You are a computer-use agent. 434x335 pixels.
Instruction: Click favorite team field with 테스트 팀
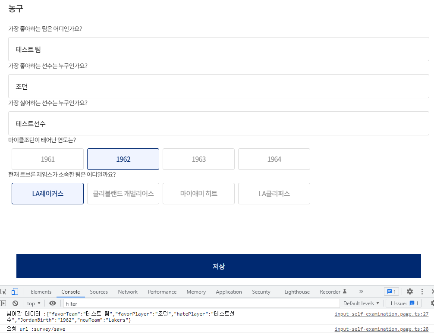(219, 49)
